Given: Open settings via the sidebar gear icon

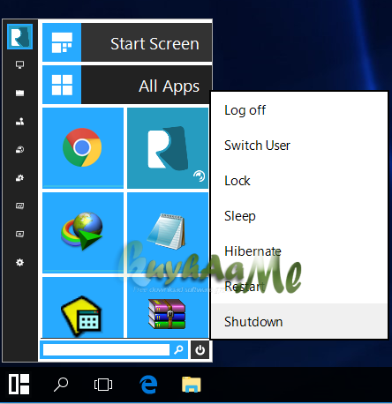Looking at the screenshot, I should pos(19,262).
